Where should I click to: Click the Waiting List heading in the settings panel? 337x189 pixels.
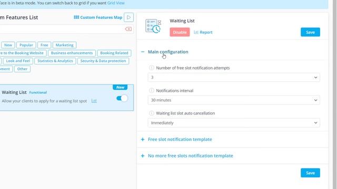click(182, 21)
